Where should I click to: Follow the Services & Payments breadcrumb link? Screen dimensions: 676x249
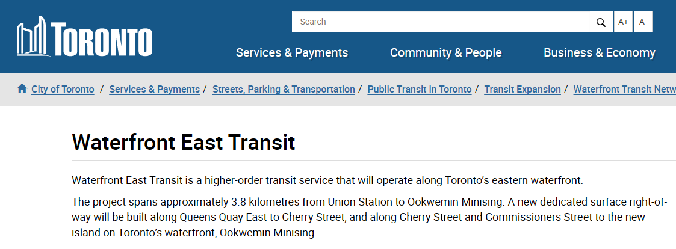click(154, 90)
